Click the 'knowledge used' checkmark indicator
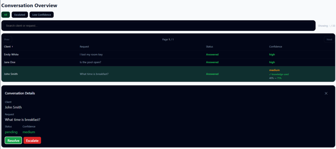This screenshot has width=336, height=149. 279,74
